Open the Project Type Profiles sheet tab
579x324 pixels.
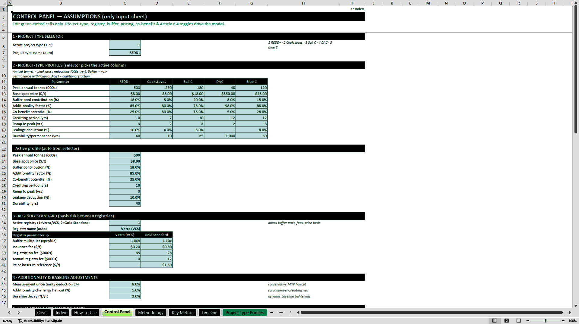tap(245, 313)
